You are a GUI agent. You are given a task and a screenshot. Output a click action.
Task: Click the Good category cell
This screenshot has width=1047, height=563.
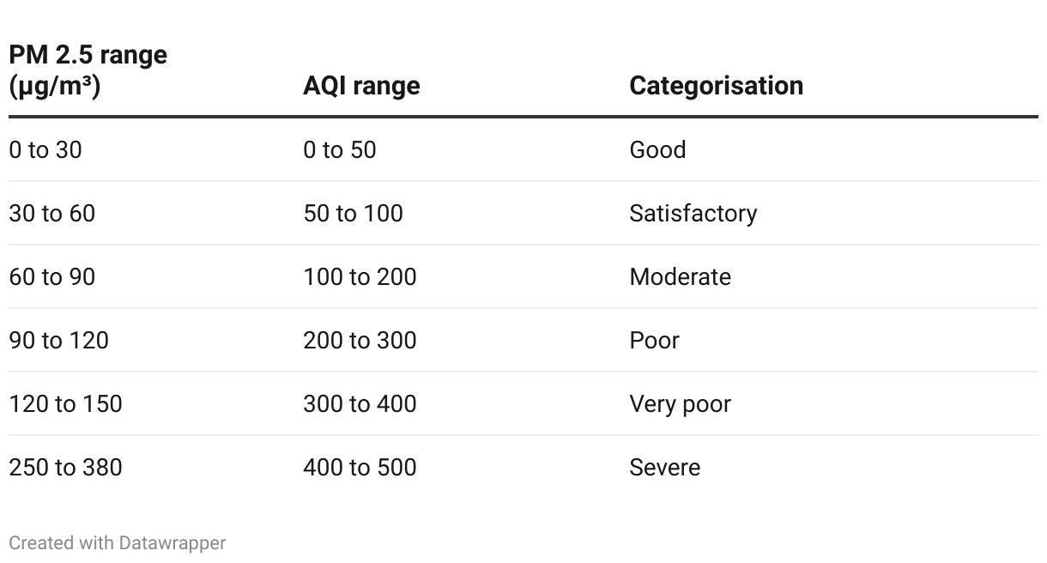[657, 150]
